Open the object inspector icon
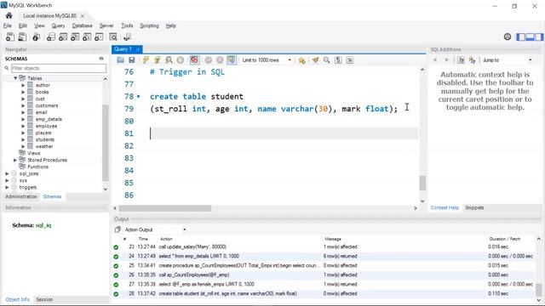 tap(36, 37)
